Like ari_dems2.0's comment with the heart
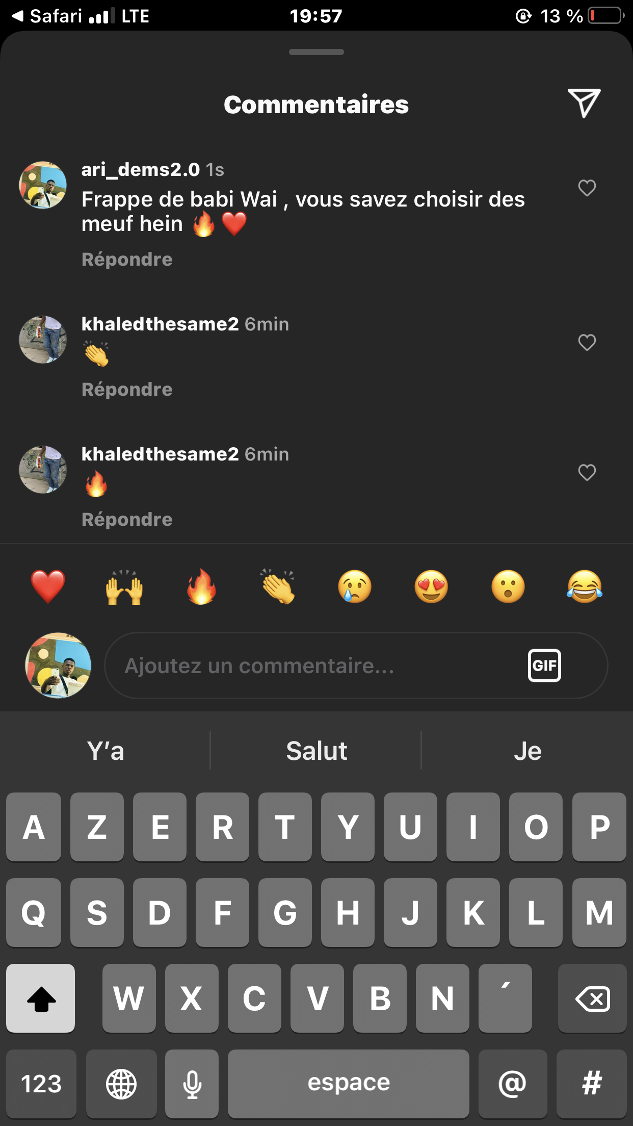Image resolution: width=633 pixels, height=1126 pixels. click(x=587, y=188)
